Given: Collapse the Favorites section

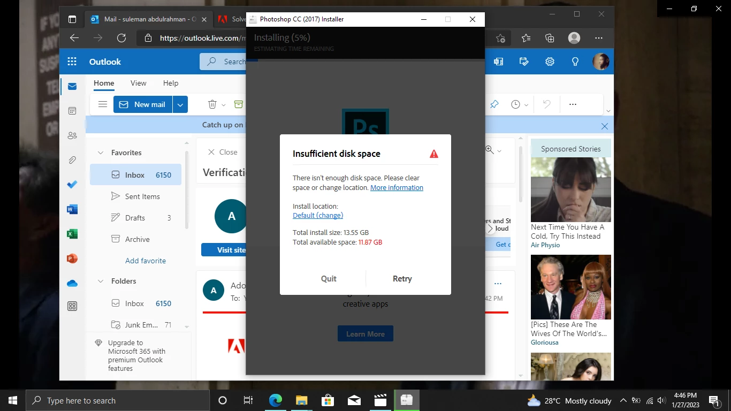Looking at the screenshot, I should (x=100, y=153).
